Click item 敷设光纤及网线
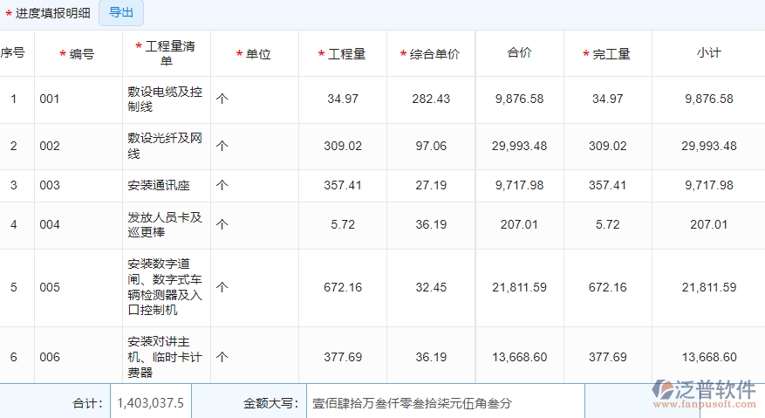 [x=165, y=146]
